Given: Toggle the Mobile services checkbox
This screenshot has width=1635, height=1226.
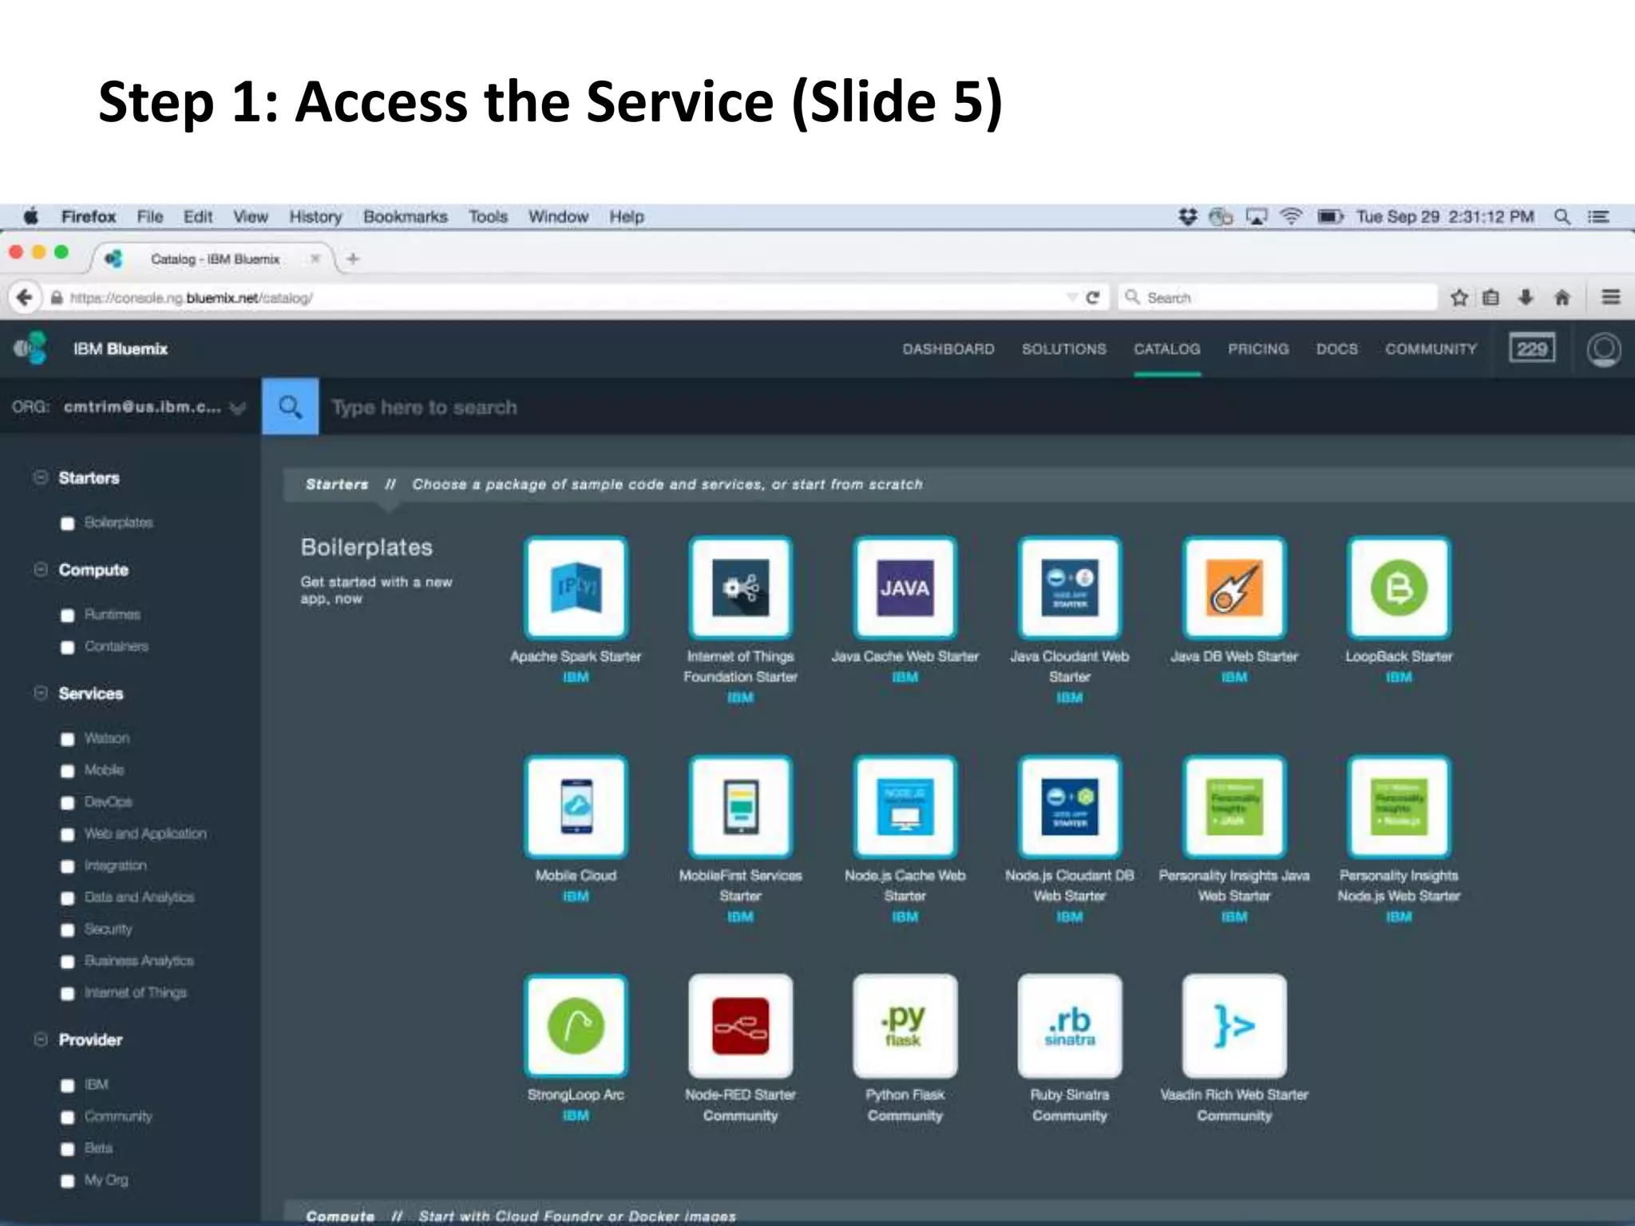Looking at the screenshot, I should [68, 771].
